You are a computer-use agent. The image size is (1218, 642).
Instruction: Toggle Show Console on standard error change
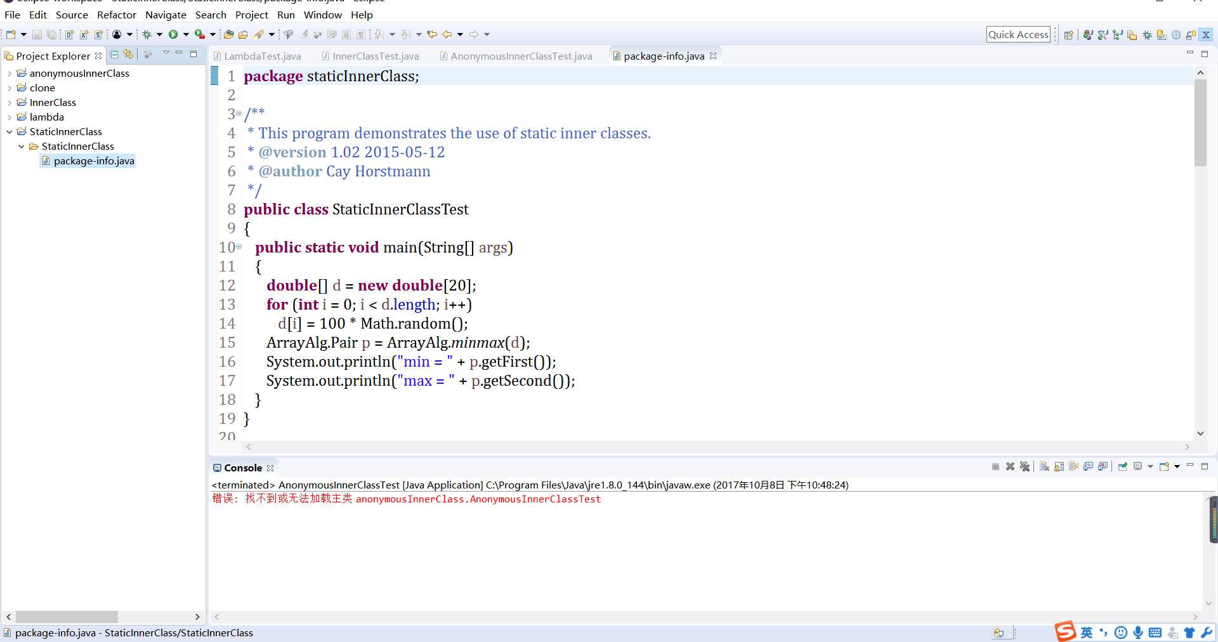pyautogui.click(x=1103, y=466)
